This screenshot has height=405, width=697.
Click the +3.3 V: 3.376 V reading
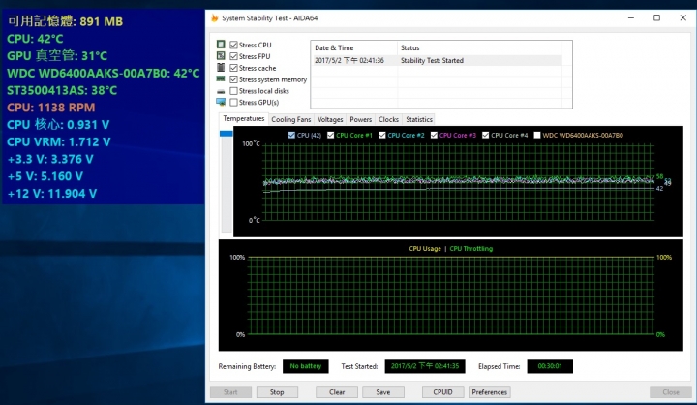[50, 159]
